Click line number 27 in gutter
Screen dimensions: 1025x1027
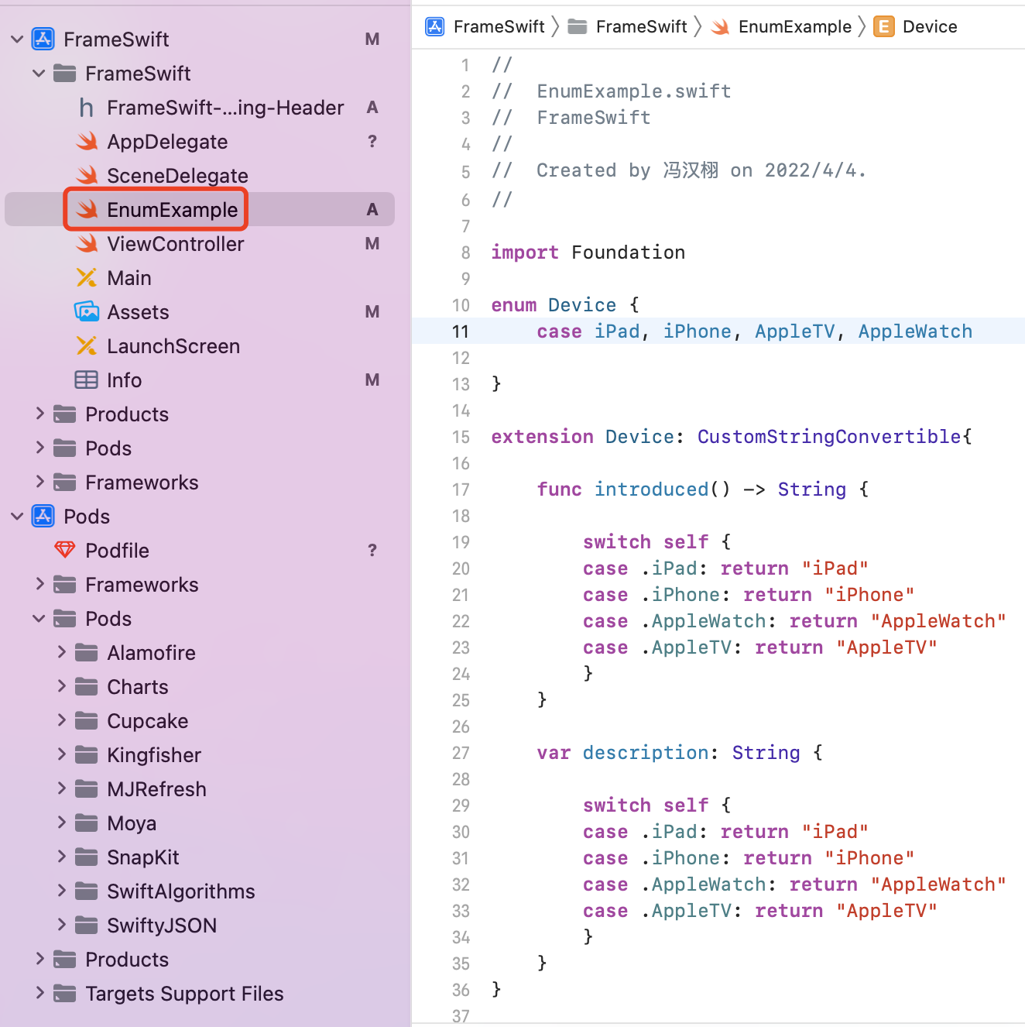point(461,753)
